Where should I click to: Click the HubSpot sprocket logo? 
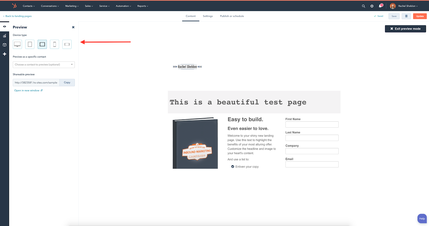click(14, 6)
